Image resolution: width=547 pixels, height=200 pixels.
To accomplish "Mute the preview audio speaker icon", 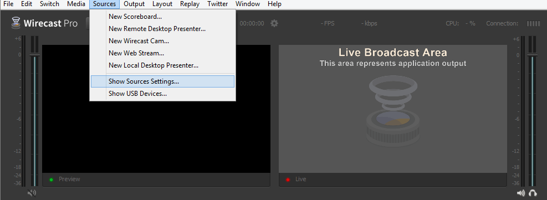I will coord(32,193).
